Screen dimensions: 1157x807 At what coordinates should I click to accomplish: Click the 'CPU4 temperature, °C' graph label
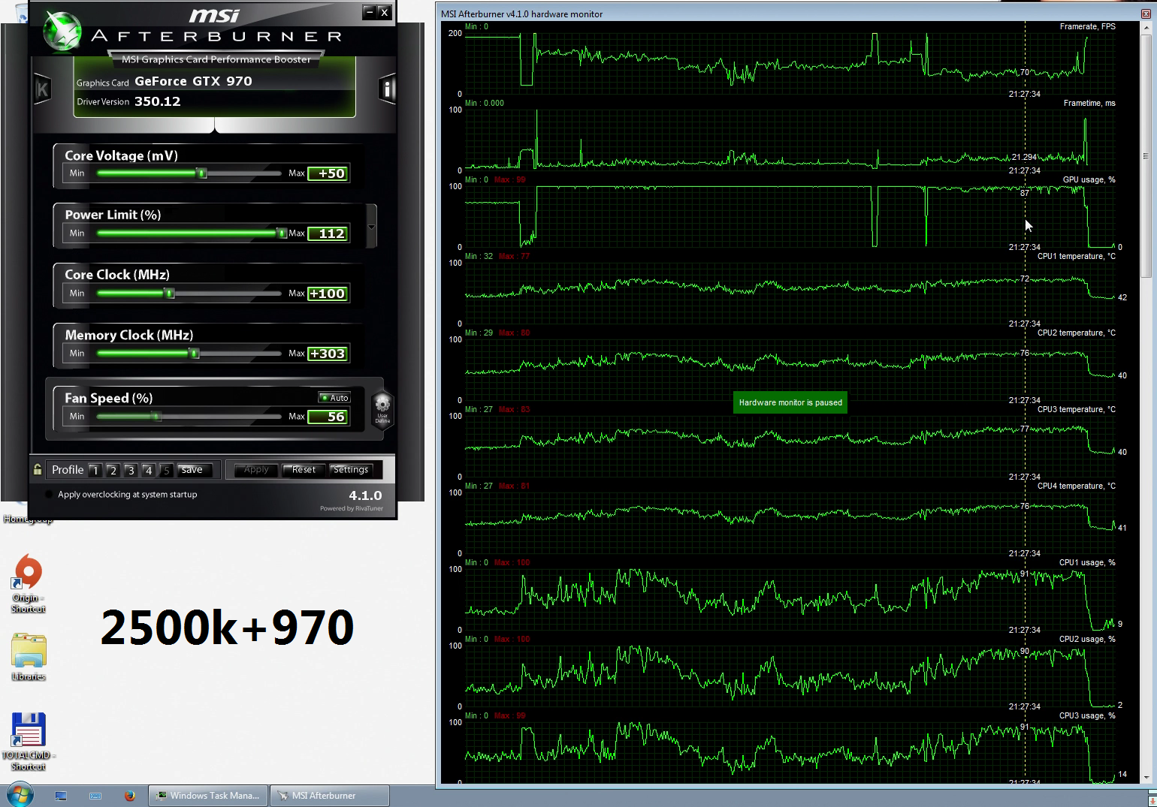pyautogui.click(x=1077, y=486)
